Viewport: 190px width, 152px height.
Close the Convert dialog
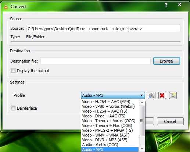pyautogui.click(x=180, y=4)
